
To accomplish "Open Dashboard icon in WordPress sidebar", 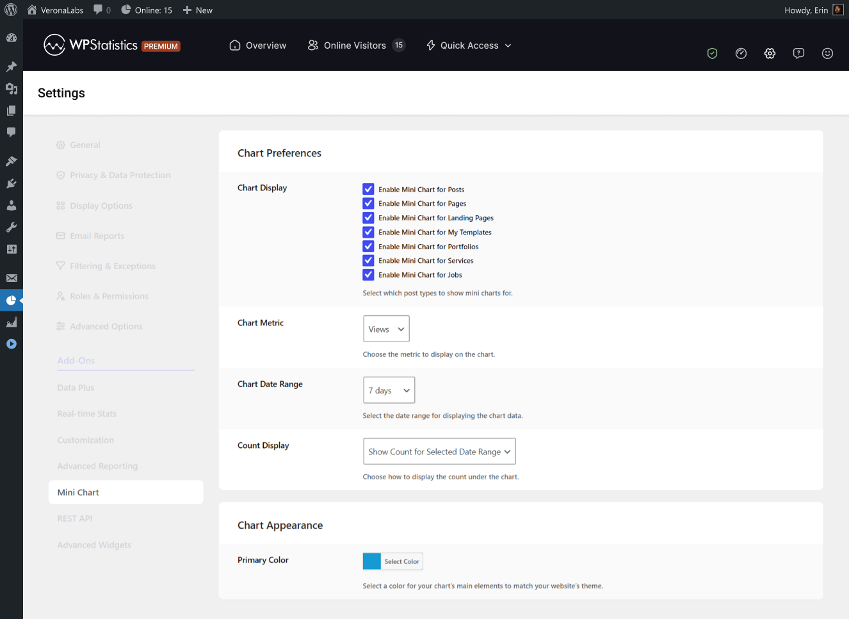I will (12, 38).
